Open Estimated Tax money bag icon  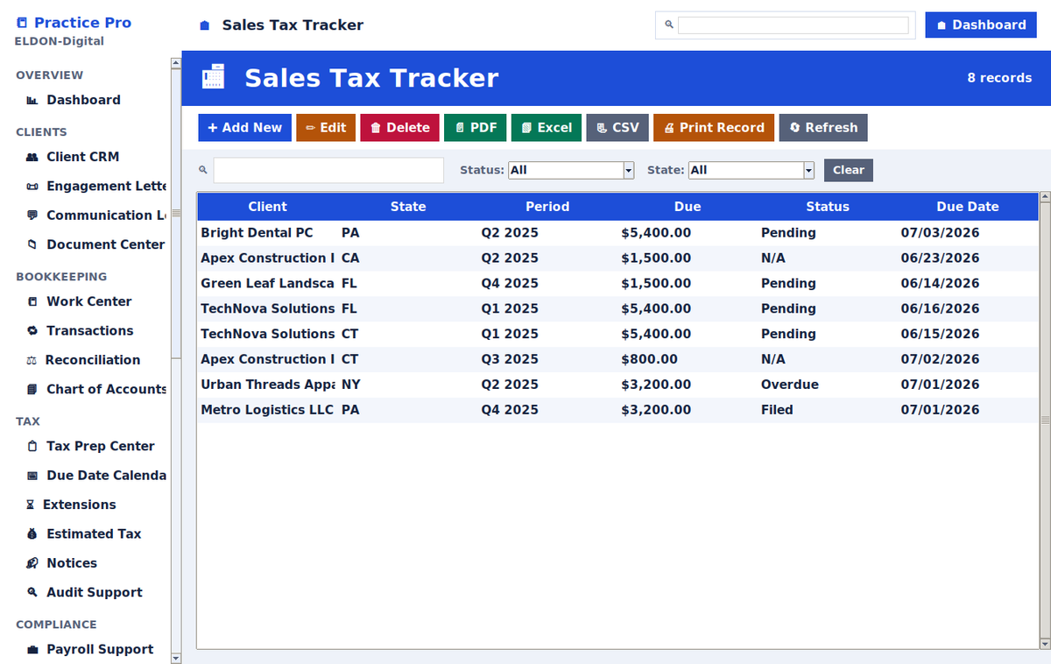click(x=32, y=534)
